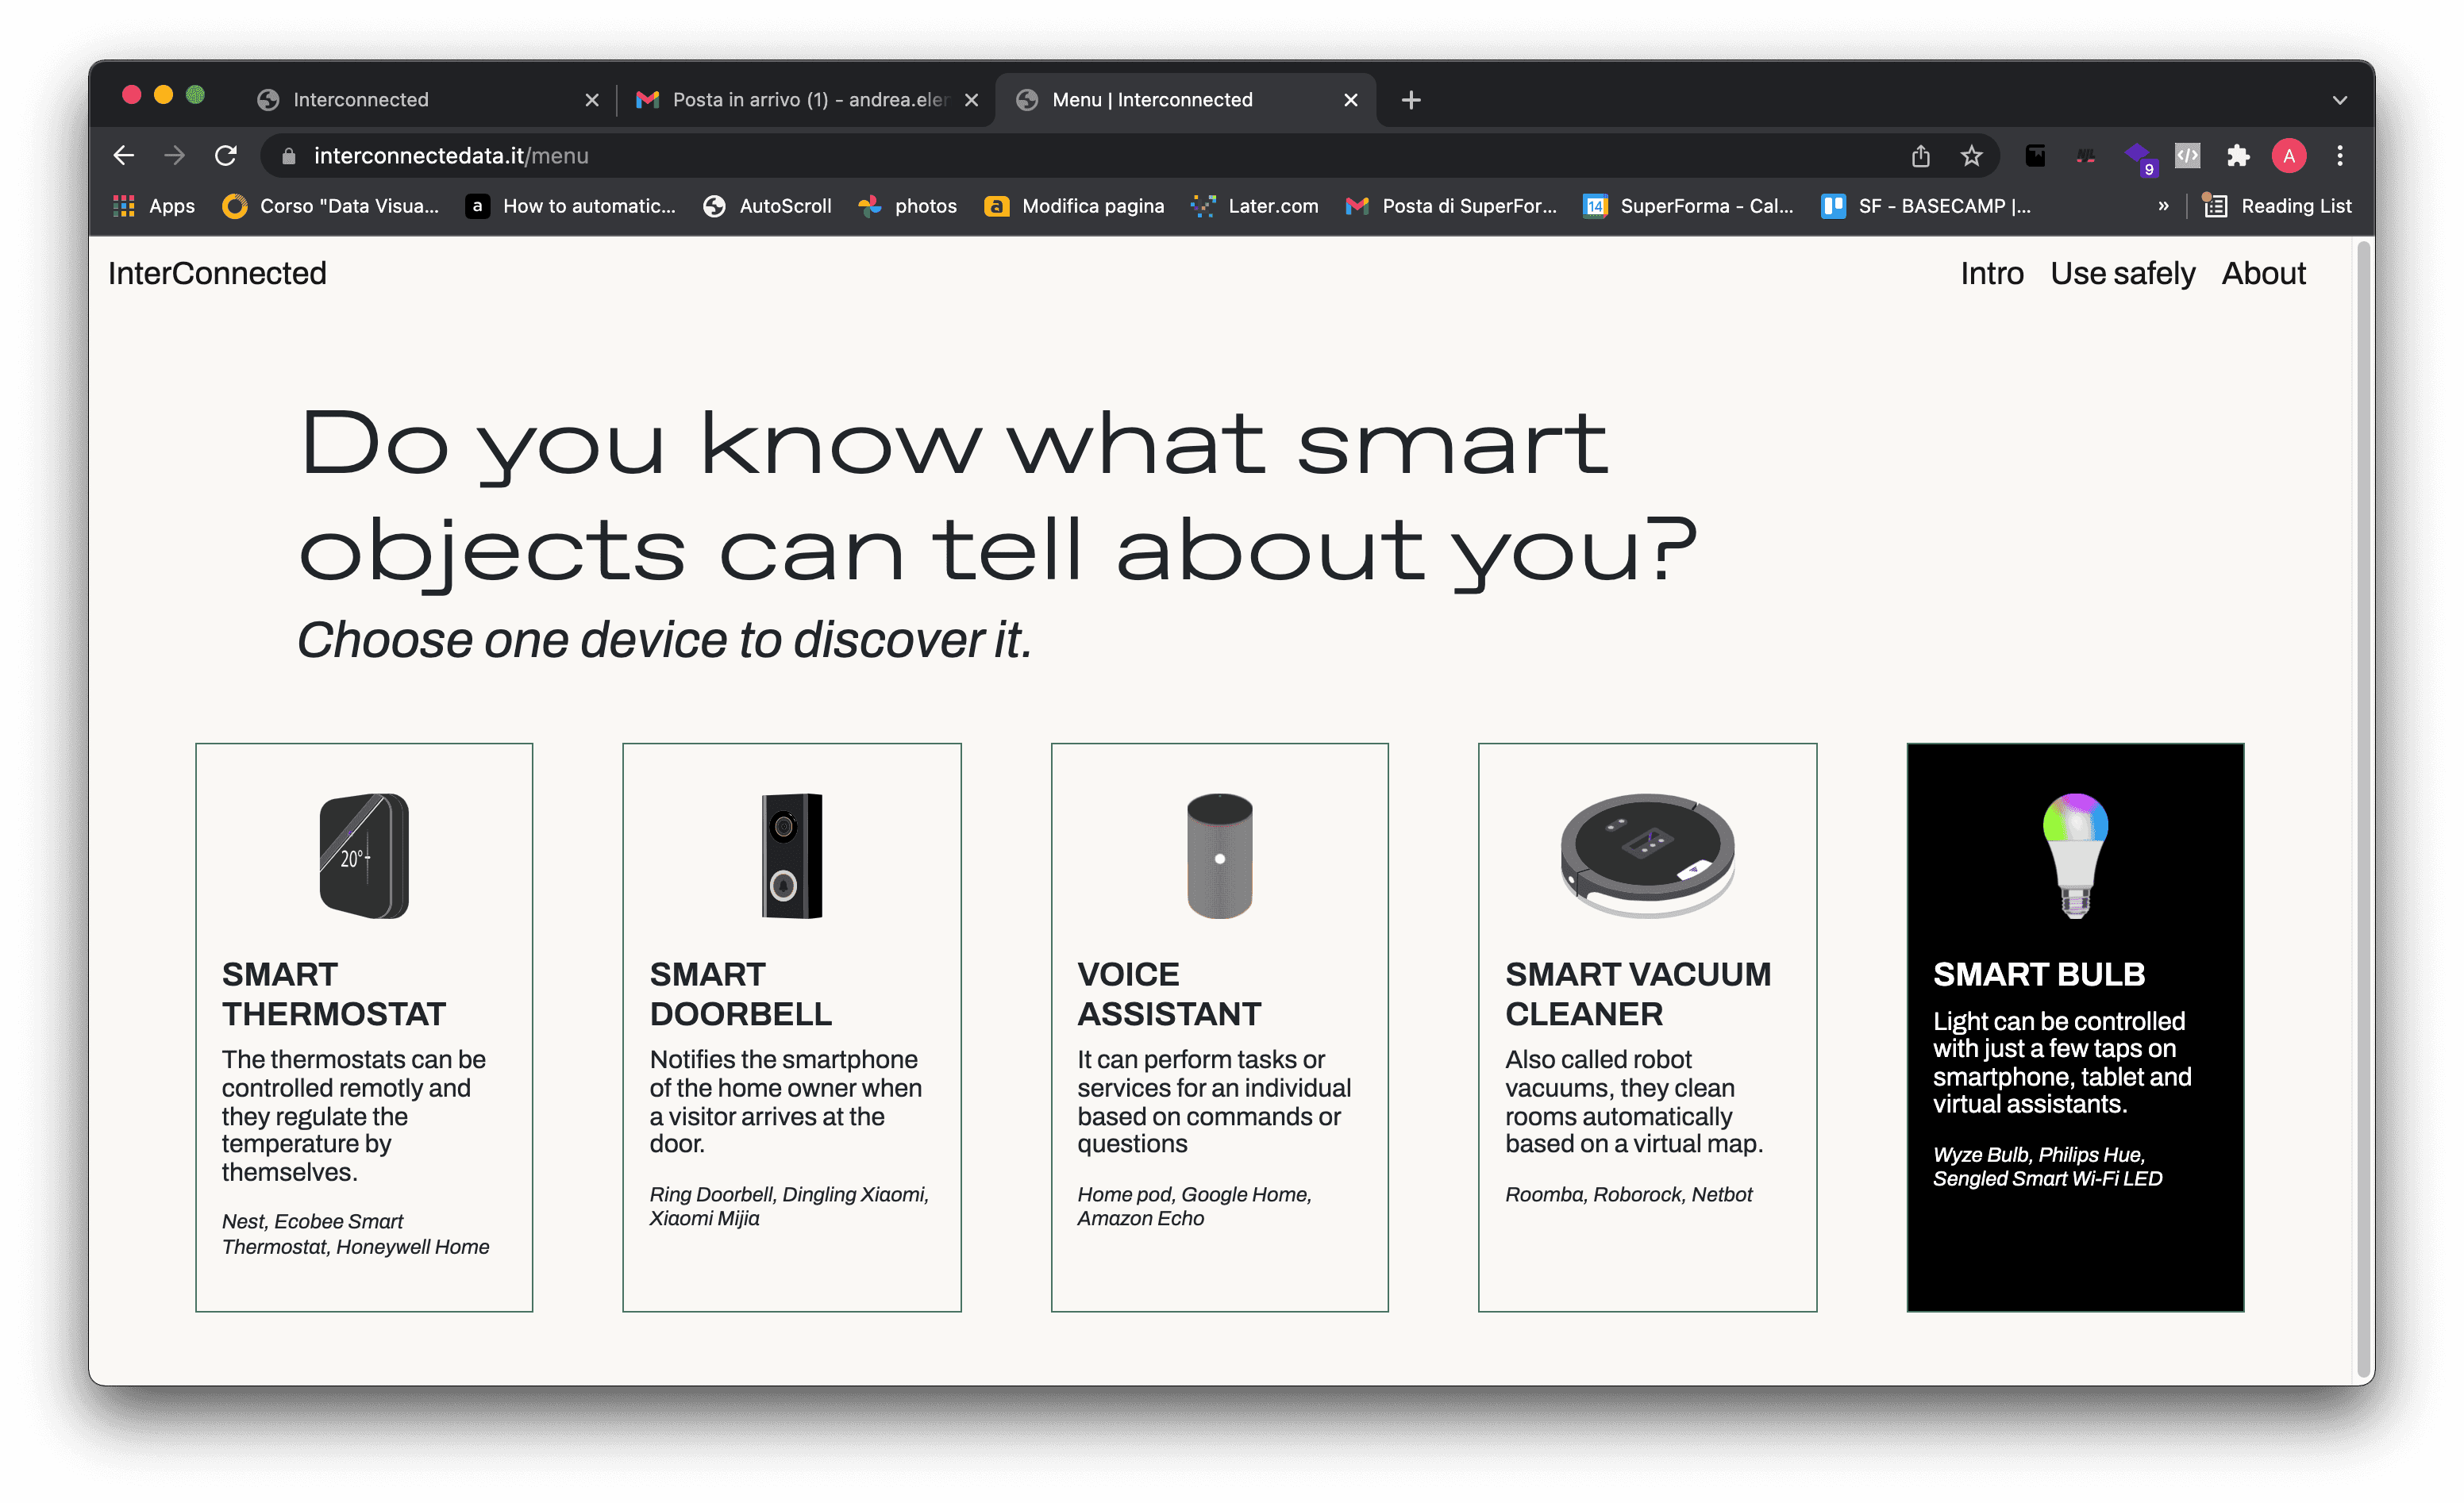
Task: Select the smart thermostat image
Action: [364, 856]
